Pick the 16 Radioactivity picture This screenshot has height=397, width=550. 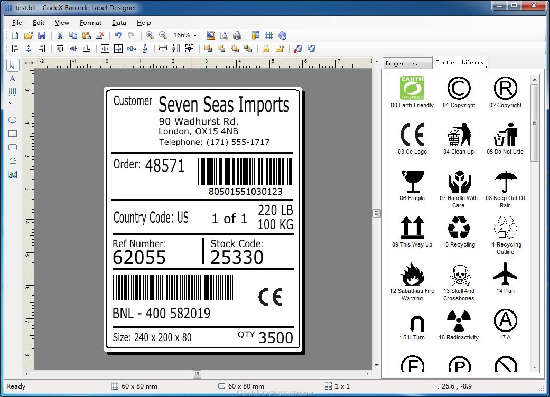[459, 325]
